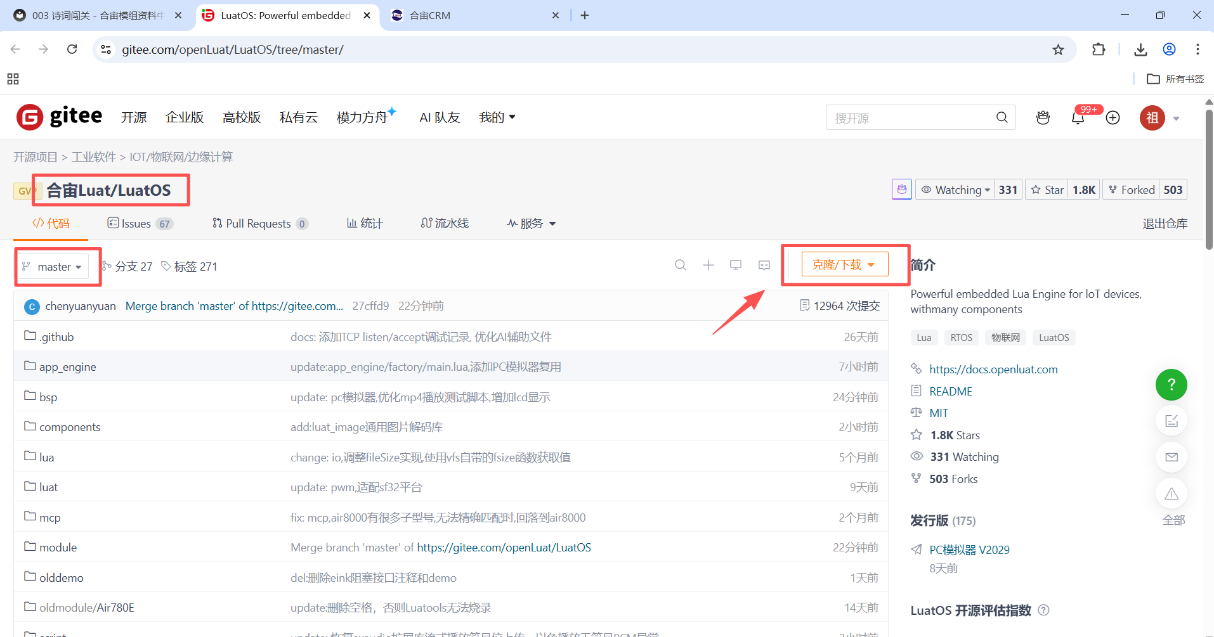Reload the page

pos(72,49)
